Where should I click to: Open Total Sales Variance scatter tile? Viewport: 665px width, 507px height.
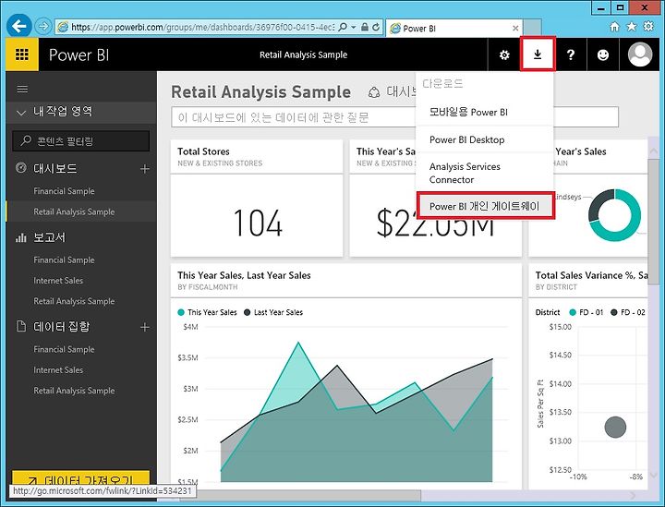coord(588,377)
